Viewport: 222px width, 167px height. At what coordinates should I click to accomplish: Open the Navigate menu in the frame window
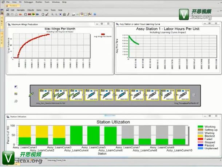(21, 10)
